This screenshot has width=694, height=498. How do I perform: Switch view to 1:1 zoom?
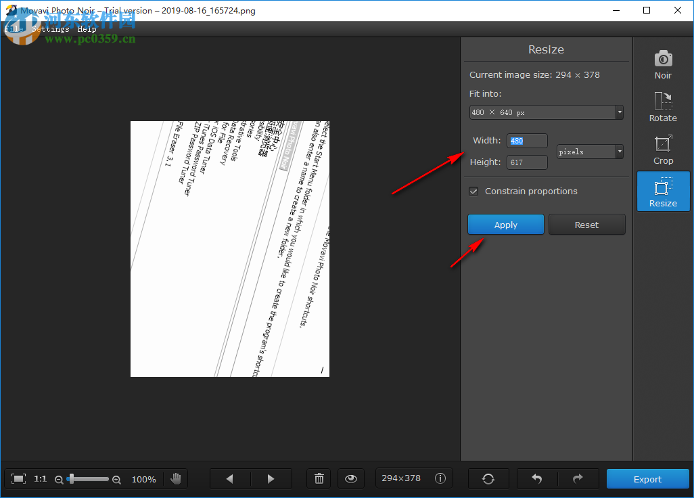click(x=40, y=478)
